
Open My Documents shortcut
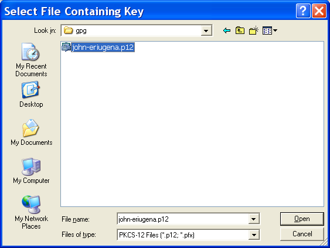click(x=31, y=133)
